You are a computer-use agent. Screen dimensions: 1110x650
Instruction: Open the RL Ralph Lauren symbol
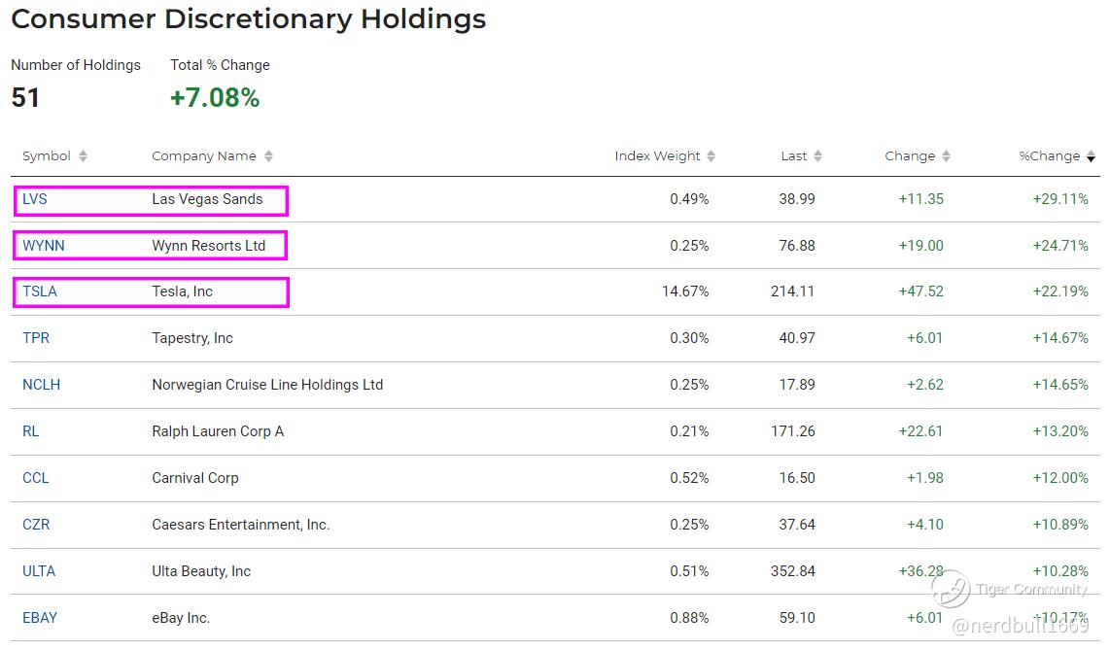pos(31,431)
